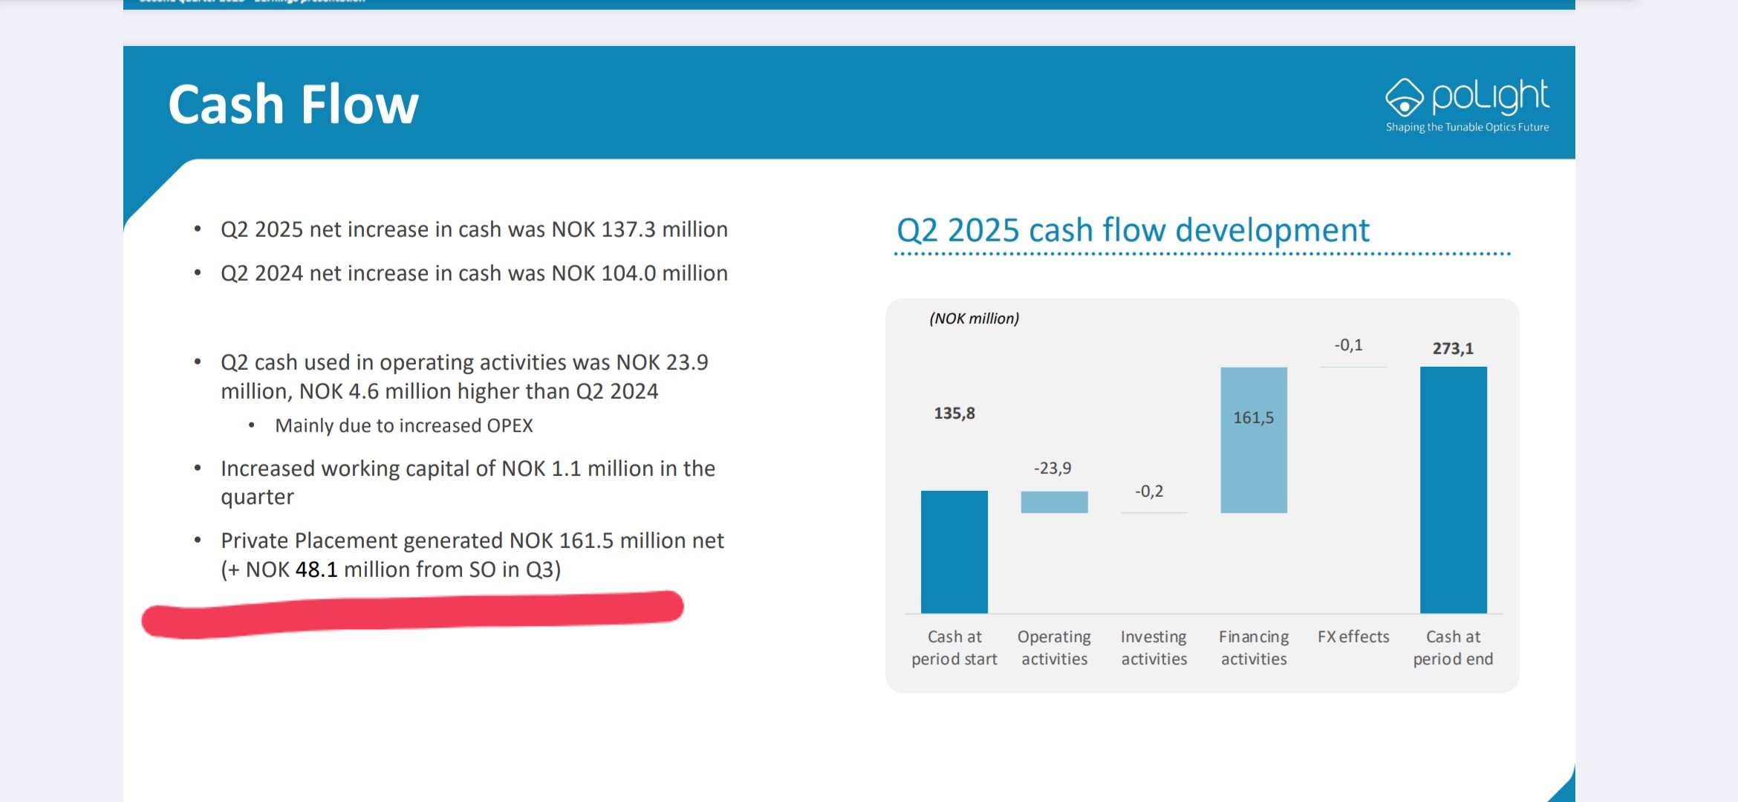
Task: Click the (NOK million) chart unit label
Action: pyautogui.click(x=974, y=319)
